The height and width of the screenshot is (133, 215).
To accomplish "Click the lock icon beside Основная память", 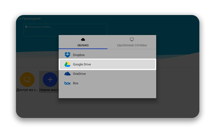I will coord(26,27).
